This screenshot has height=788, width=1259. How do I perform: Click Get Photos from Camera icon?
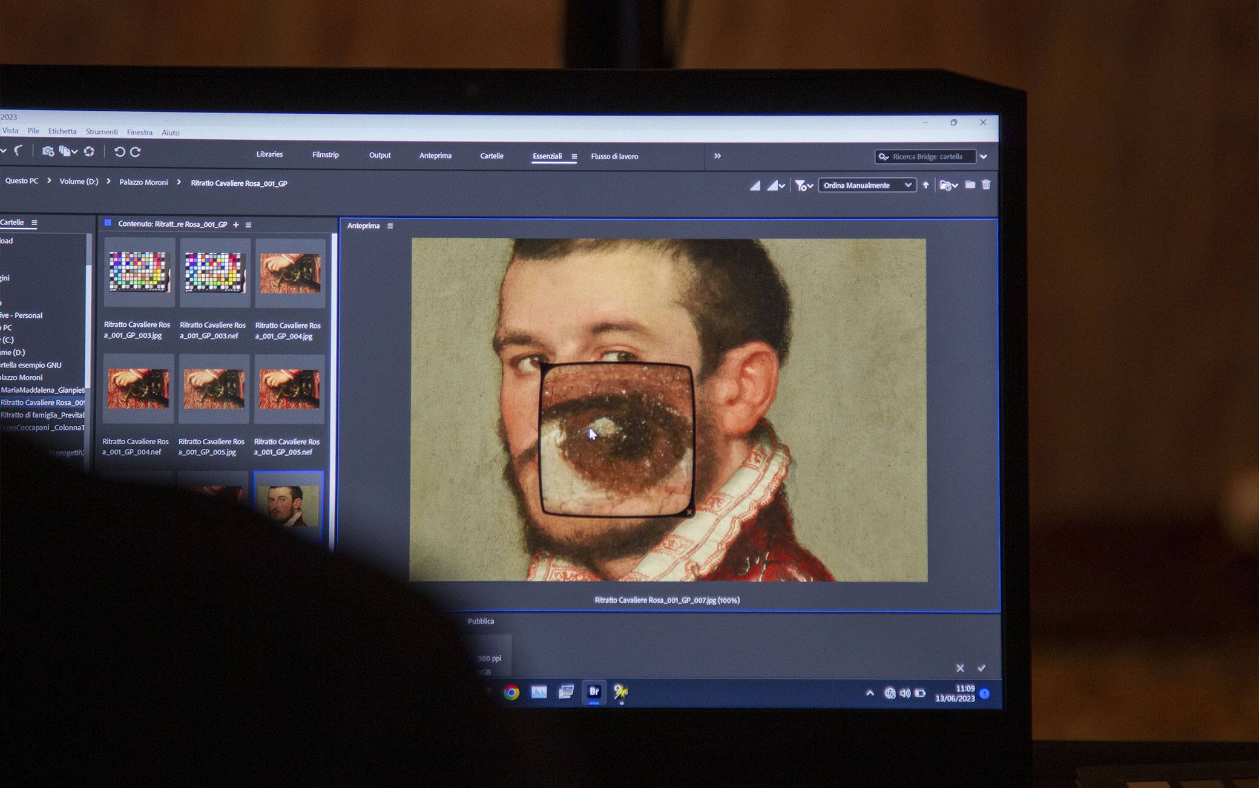[48, 151]
